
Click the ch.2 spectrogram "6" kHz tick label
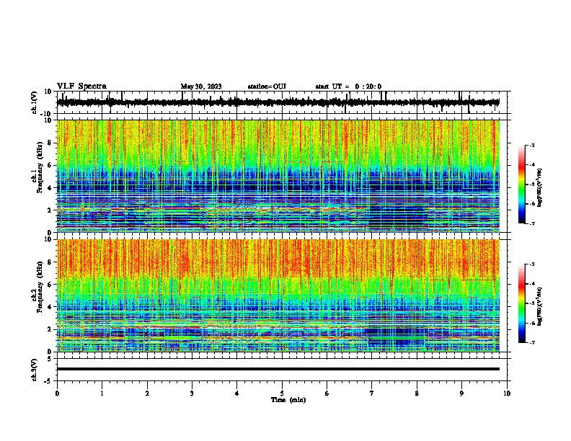pyautogui.click(x=50, y=285)
